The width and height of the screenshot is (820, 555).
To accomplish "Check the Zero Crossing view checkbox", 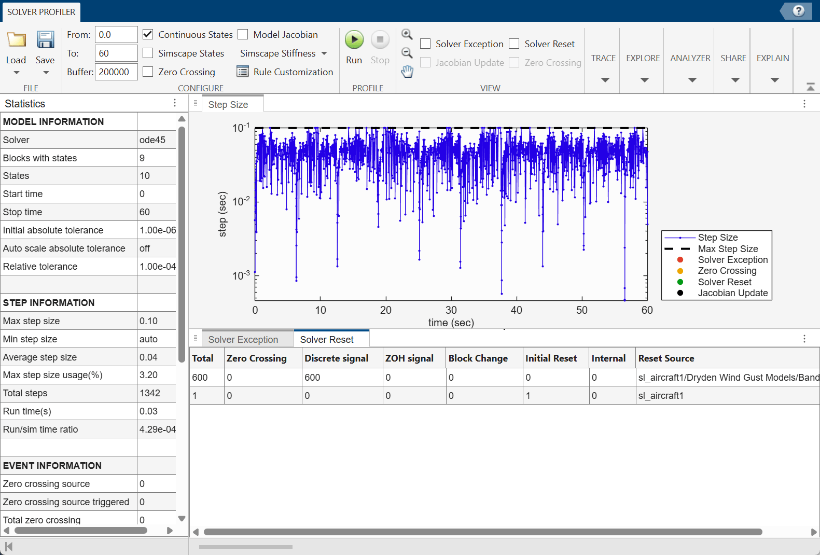I will coord(514,62).
